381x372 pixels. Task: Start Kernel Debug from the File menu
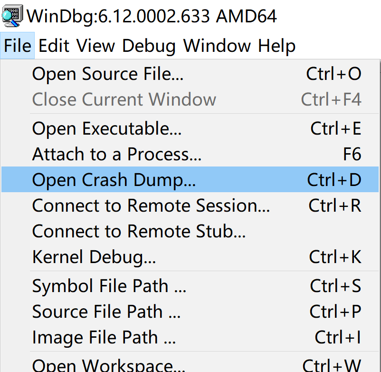(x=94, y=257)
